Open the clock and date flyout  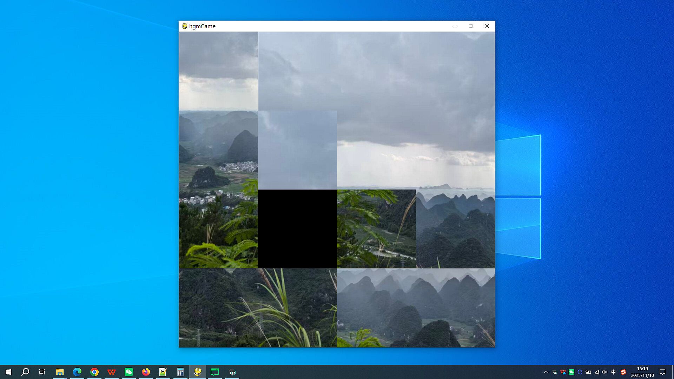642,372
